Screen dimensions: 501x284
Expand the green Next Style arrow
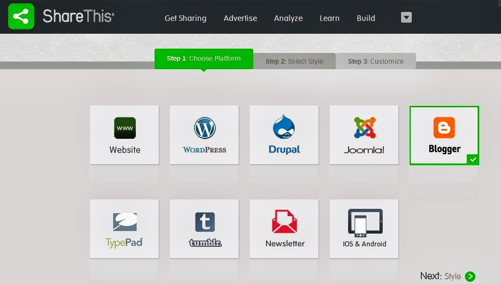(x=469, y=276)
